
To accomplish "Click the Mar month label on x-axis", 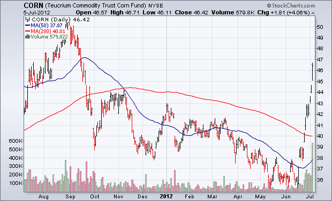I will (213, 197).
